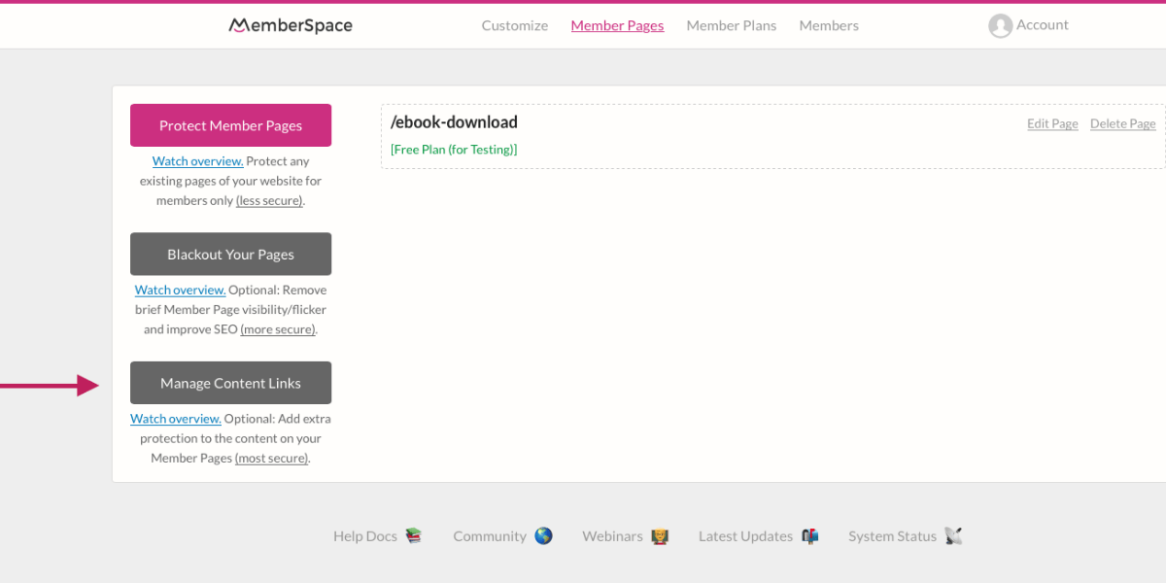
Task: Click the mailbox emoji beside Latest Updates
Action: [x=810, y=535]
